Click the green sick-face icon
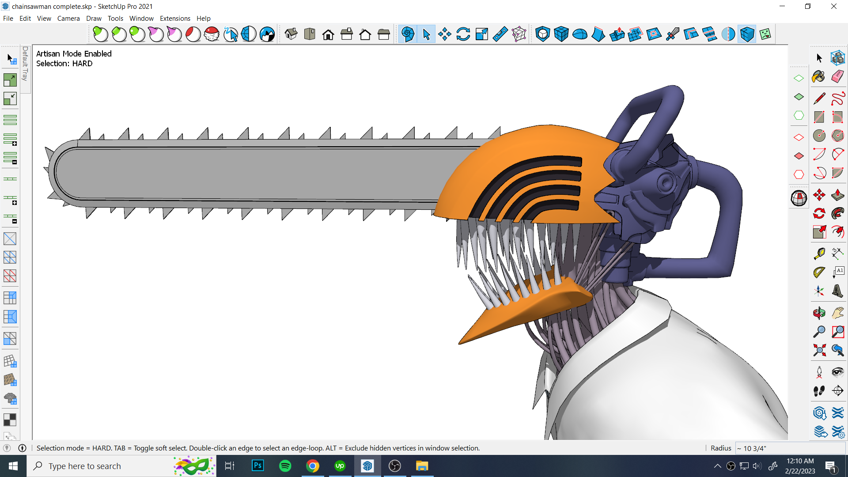848x477 pixels. [765, 34]
